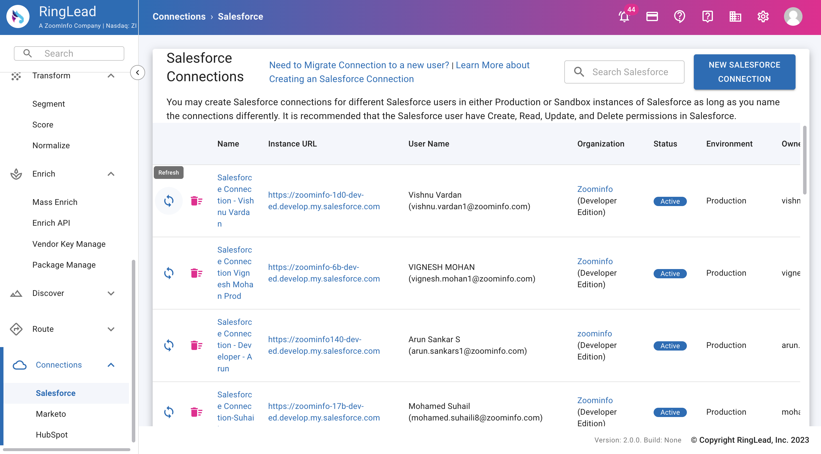This screenshot has height=454, width=821.
Task: Open the Need to Migrate Connection link
Action: (359, 65)
